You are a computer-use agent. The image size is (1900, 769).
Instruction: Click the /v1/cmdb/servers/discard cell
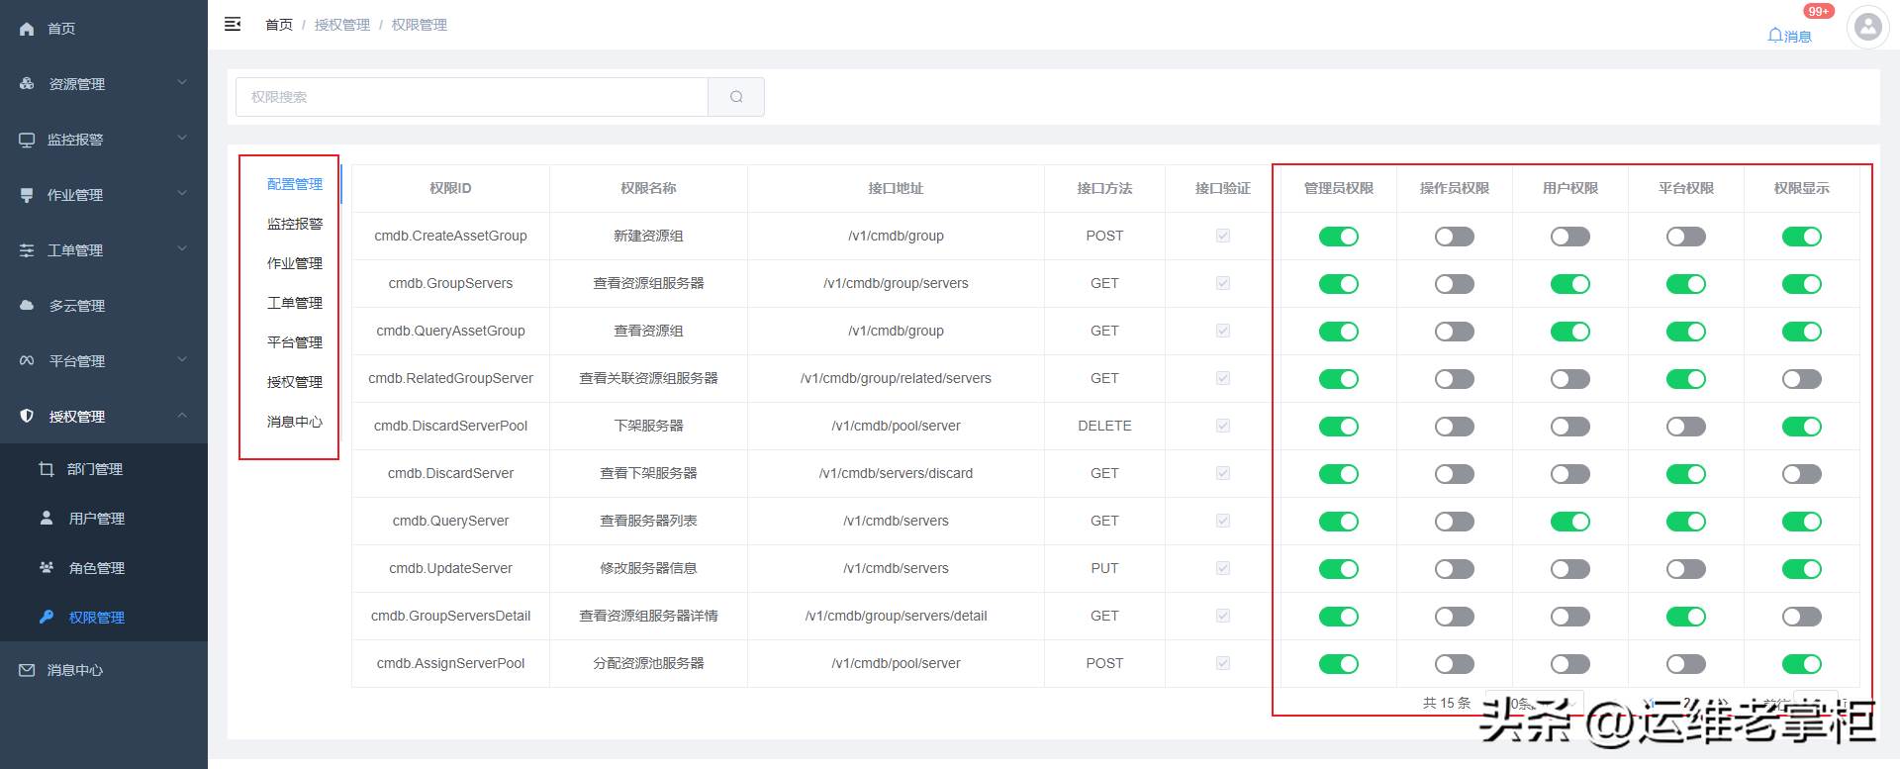coord(896,473)
